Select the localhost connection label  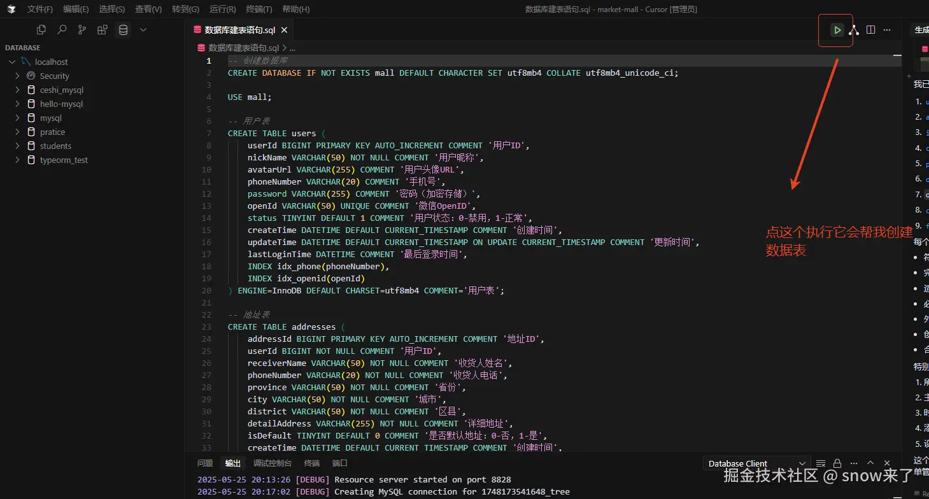tap(52, 62)
